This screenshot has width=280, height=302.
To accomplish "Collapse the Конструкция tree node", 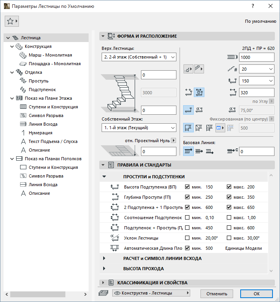I will click(12, 46).
